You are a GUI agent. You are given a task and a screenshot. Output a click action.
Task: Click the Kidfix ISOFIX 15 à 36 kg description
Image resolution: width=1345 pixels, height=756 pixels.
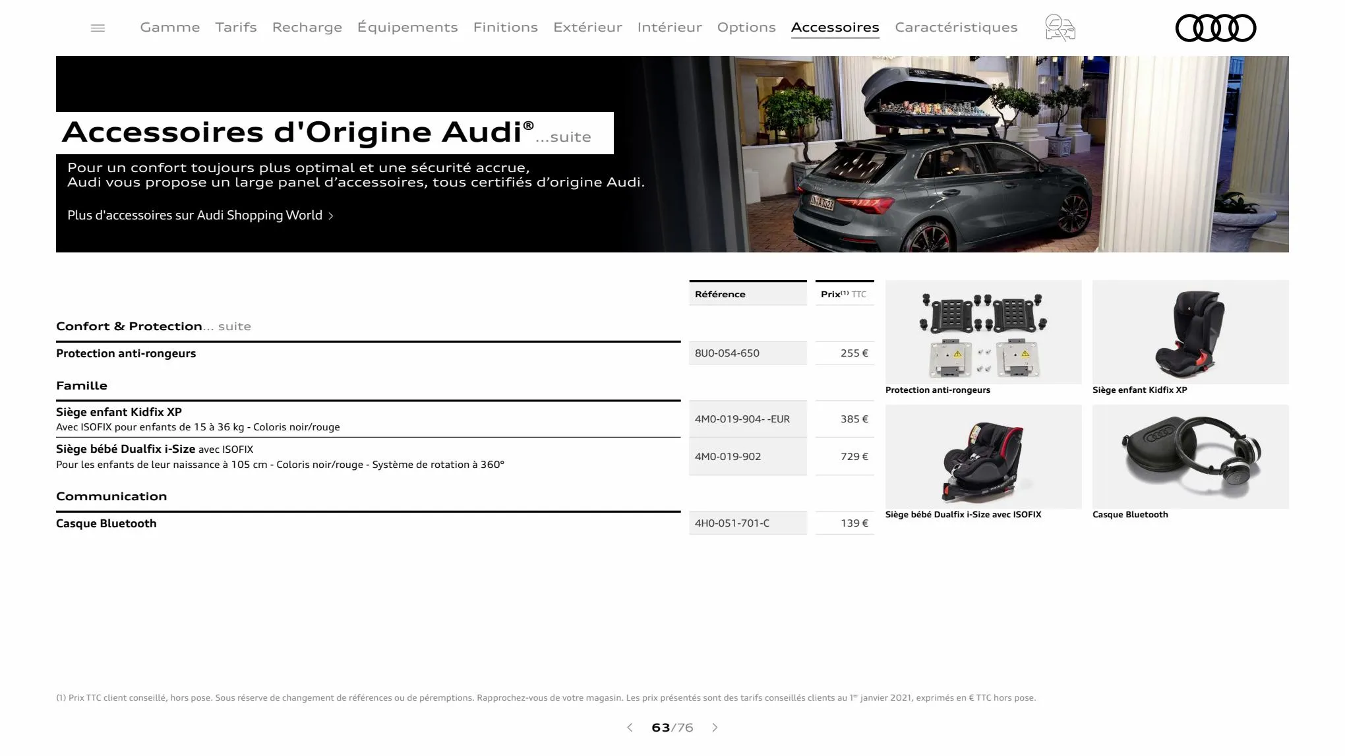pyautogui.click(x=198, y=427)
